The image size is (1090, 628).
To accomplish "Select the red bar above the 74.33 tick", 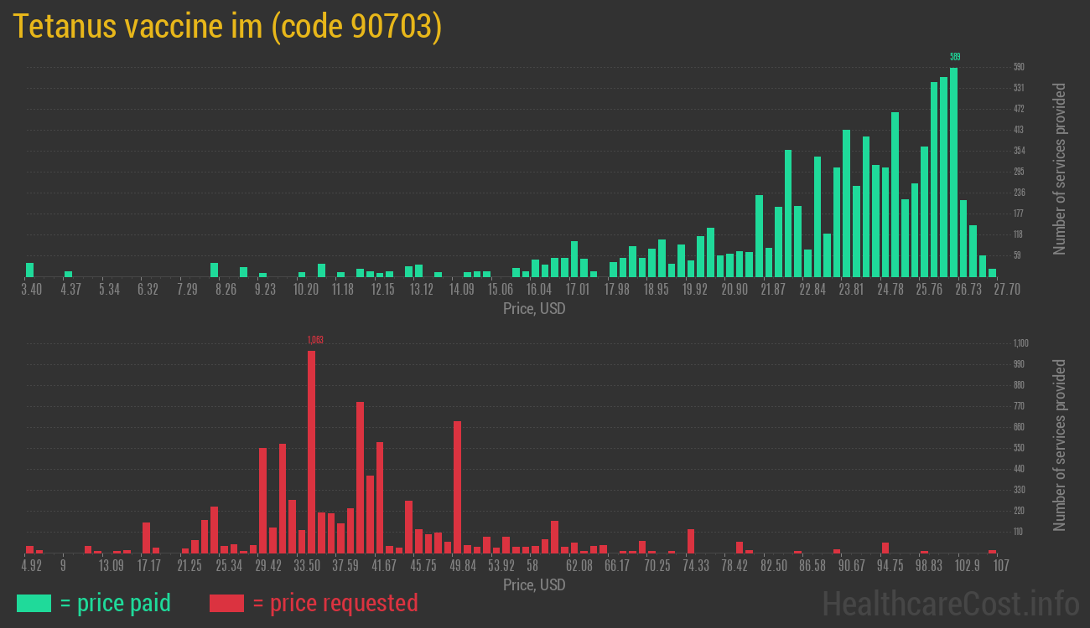I will [x=690, y=541].
